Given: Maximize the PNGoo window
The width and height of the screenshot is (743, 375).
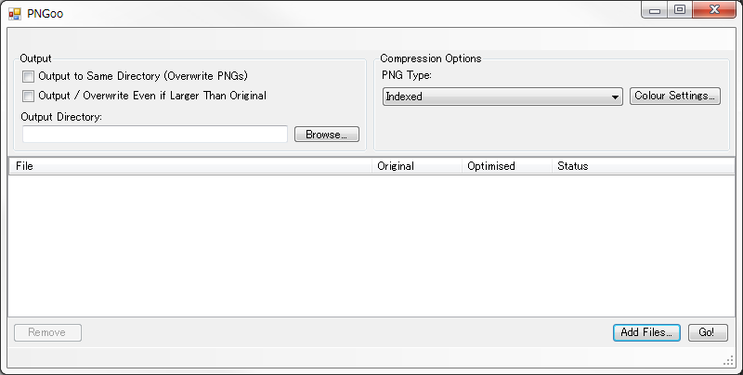Looking at the screenshot, I should click(680, 10).
